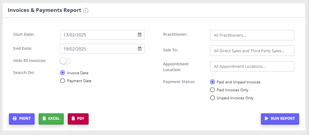Toggle the Hide $0 Invoices switch
The width and height of the screenshot is (309, 135).
65,61
